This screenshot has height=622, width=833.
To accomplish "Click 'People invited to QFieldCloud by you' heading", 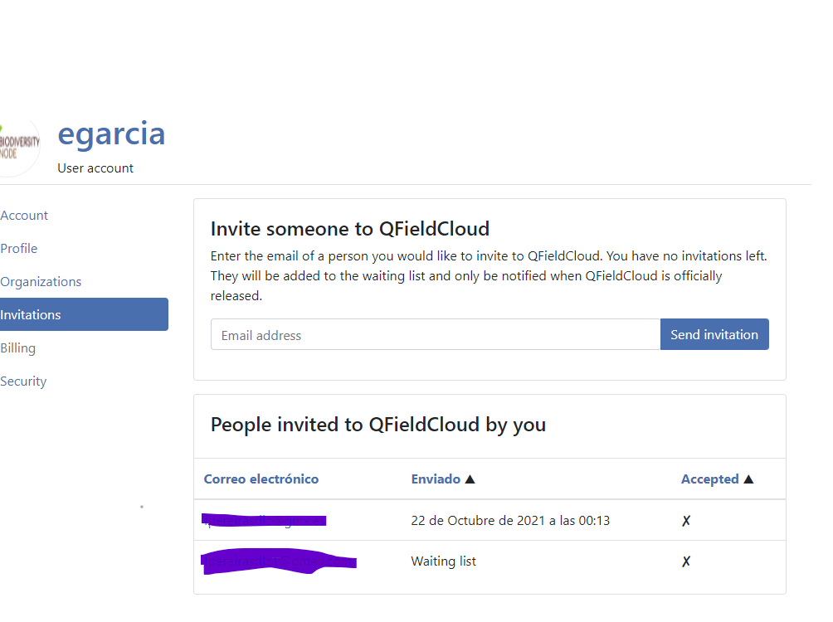I will (x=378, y=425).
